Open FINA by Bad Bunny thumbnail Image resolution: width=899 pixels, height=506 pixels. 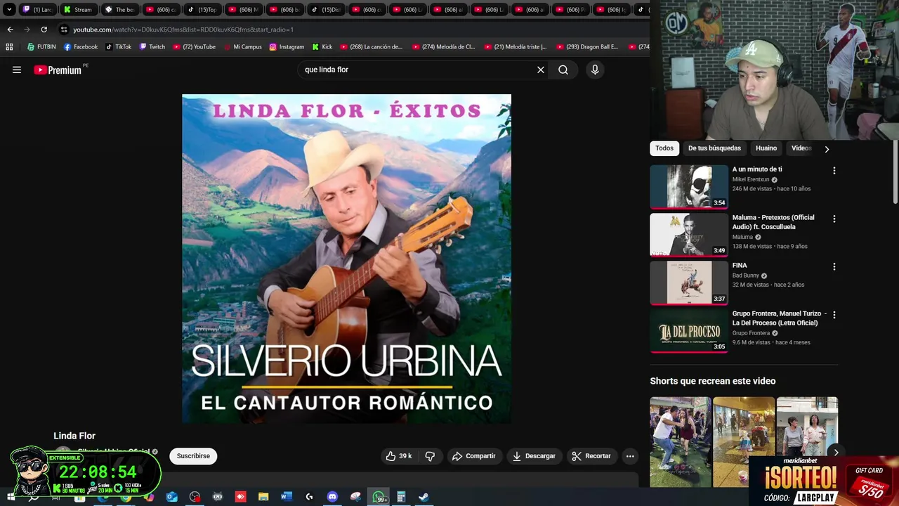[689, 283]
